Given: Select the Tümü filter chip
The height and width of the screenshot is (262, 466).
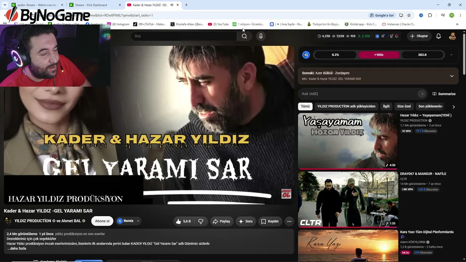Looking at the screenshot, I should click(x=305, y=106).
